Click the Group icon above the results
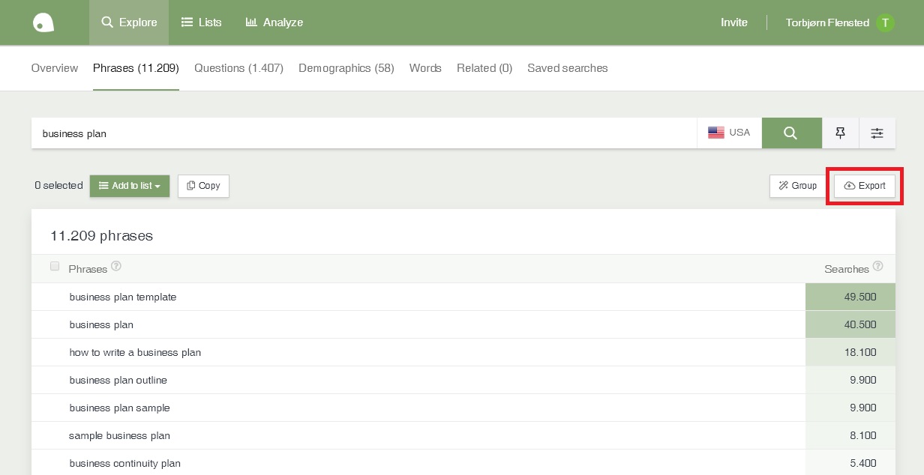 click(x=784, y=186)
